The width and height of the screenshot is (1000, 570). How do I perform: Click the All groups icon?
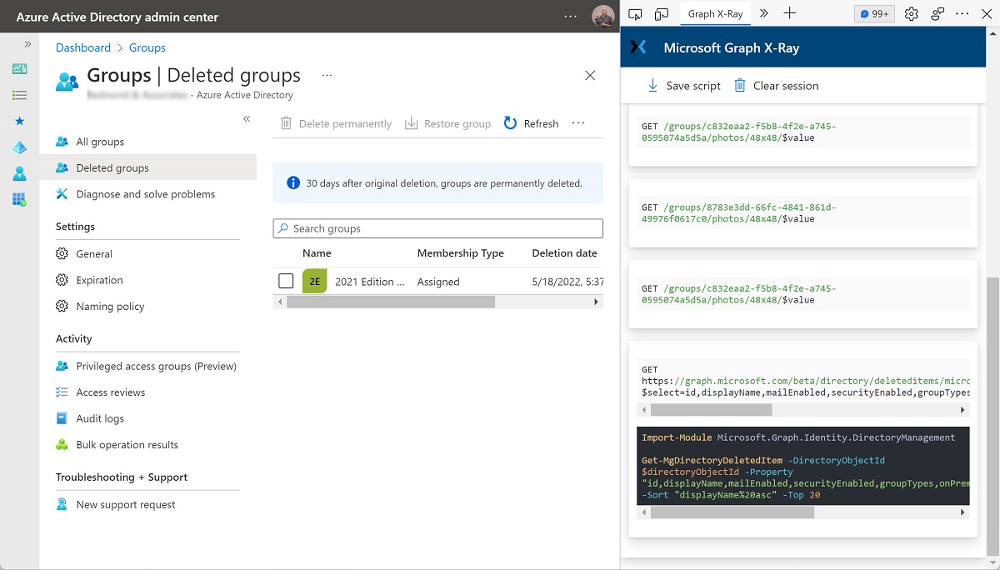tap(62, 142)
